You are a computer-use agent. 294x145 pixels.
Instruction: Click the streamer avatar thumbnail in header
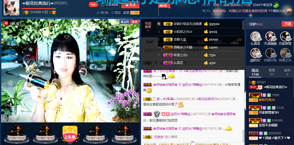(11, 8)
